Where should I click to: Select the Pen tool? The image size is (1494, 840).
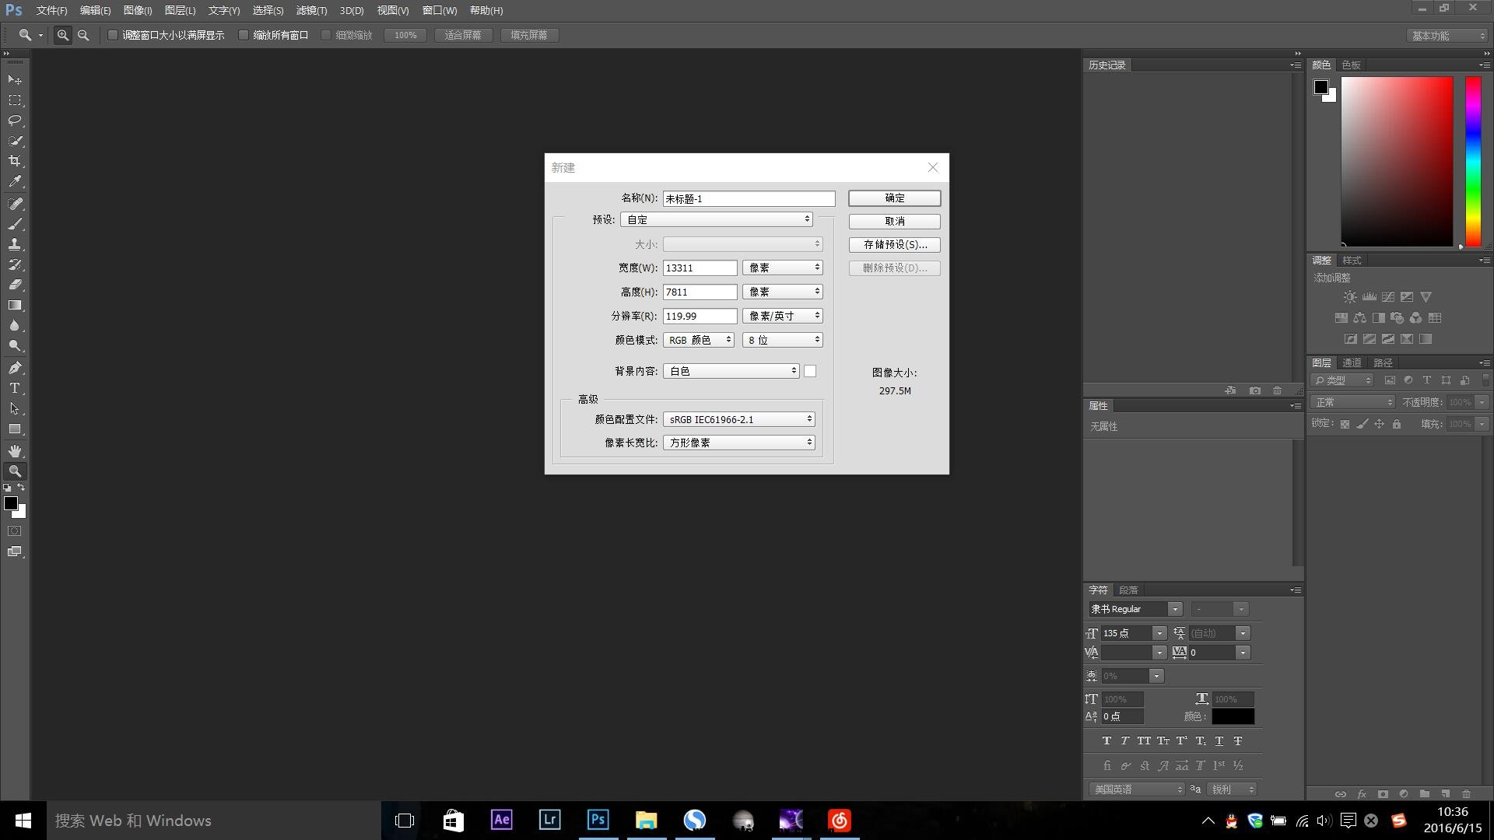click(15, 368)
